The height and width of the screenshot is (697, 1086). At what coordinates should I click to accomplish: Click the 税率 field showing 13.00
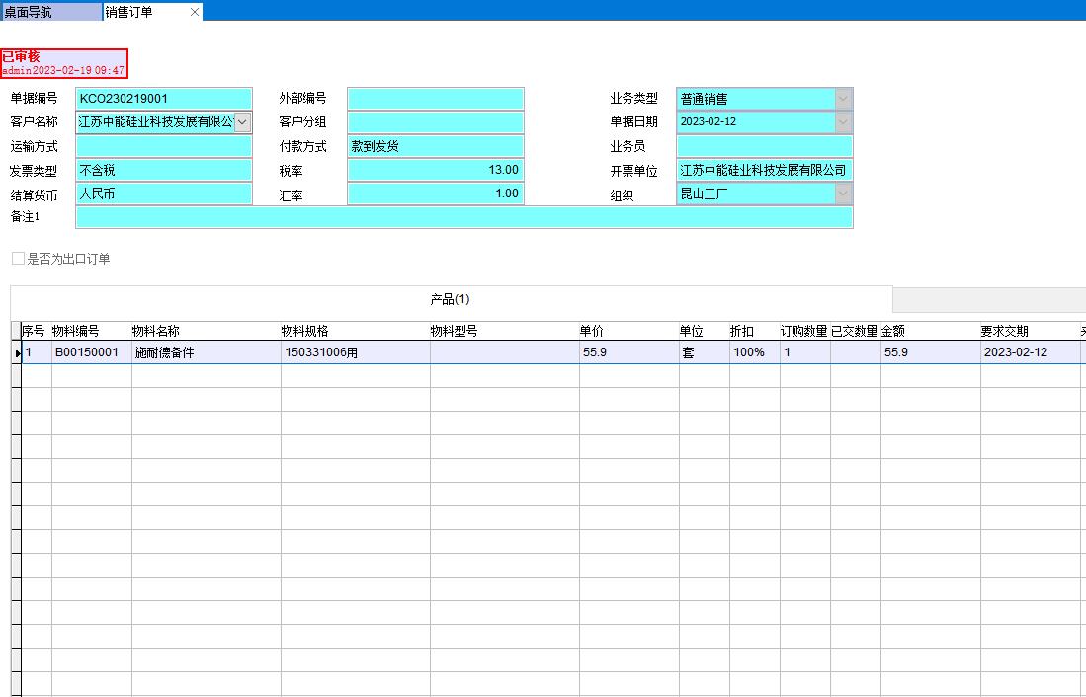click(x=435, y=169)
